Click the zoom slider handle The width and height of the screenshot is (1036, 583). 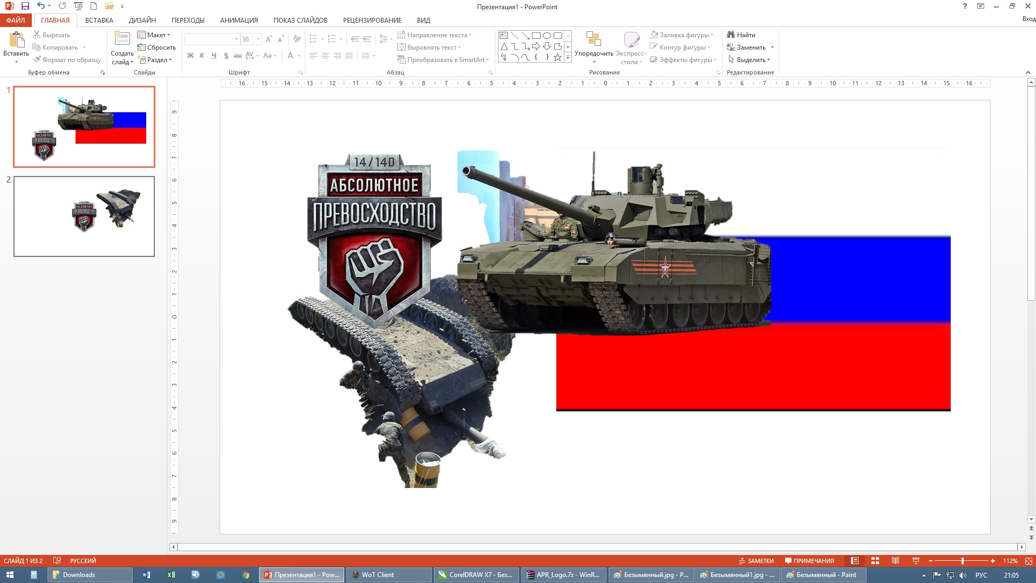coord(963,561)
